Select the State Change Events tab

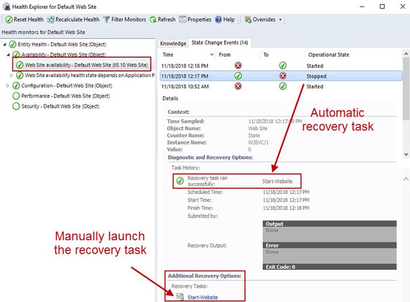[x=220, y=43]
